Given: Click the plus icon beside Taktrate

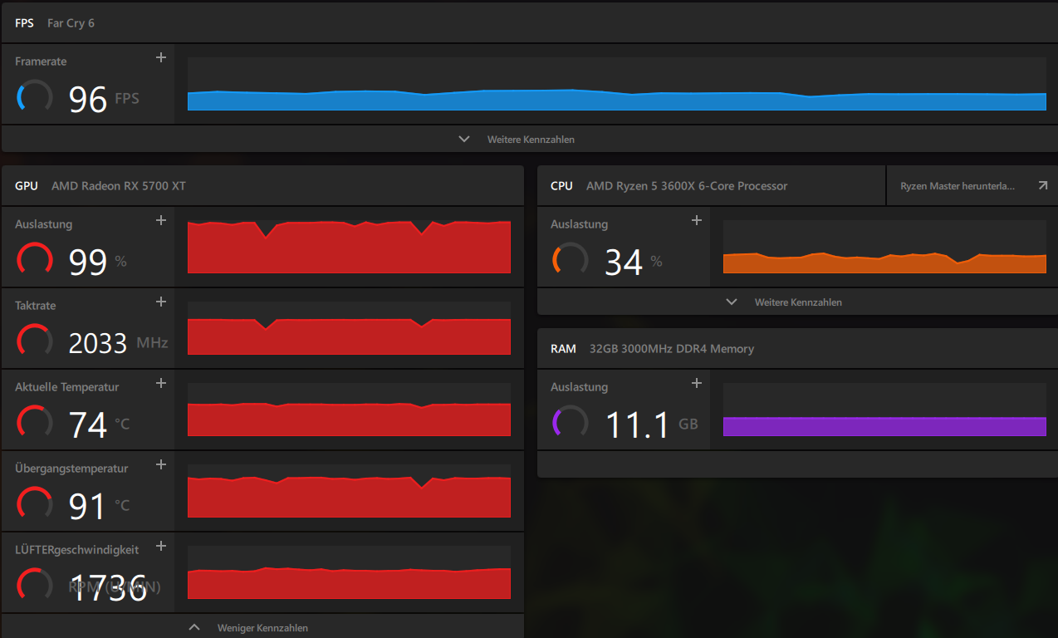Looking at the screenshot, I should (161, 302).
